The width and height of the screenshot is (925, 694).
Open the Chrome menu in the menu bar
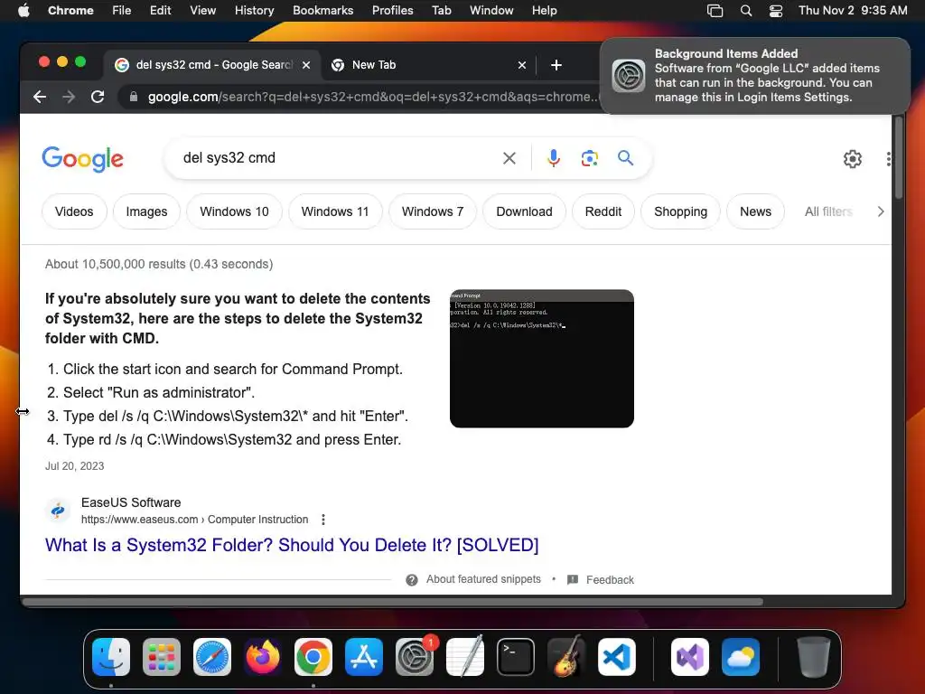70,11
